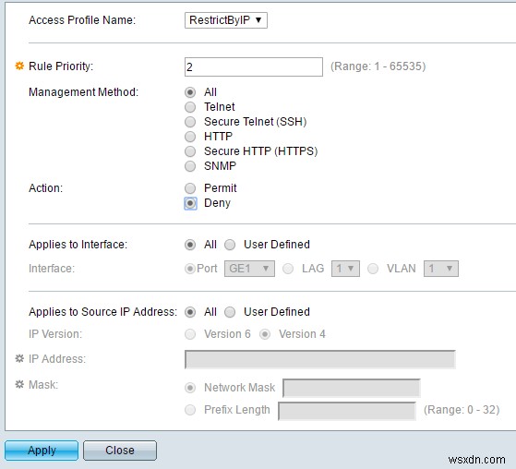Image resolution: width=516 pixels, height=469 pixels.
Task: Click the Close button
Action: [x=120, y=451]
